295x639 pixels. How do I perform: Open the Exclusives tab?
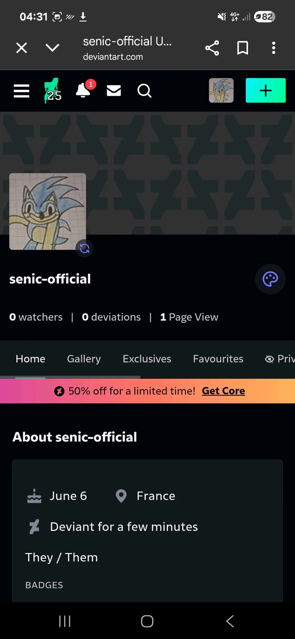click(147, 359)
